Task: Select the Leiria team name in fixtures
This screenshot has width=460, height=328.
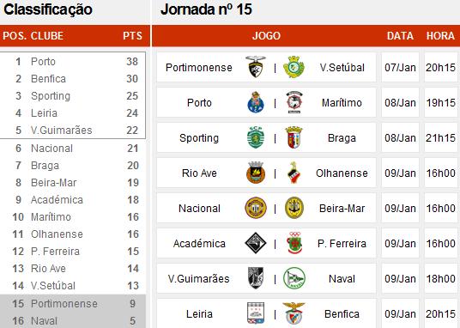Action: point(199,314)
